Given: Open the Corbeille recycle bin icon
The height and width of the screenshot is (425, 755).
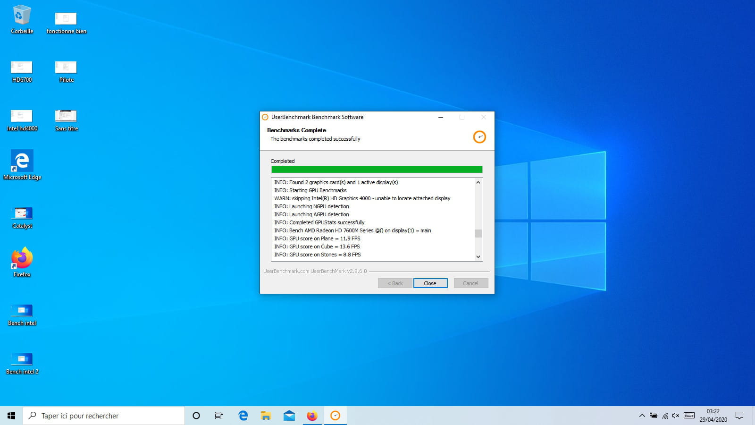Looking at the screenshot, I should click(22, 20).
